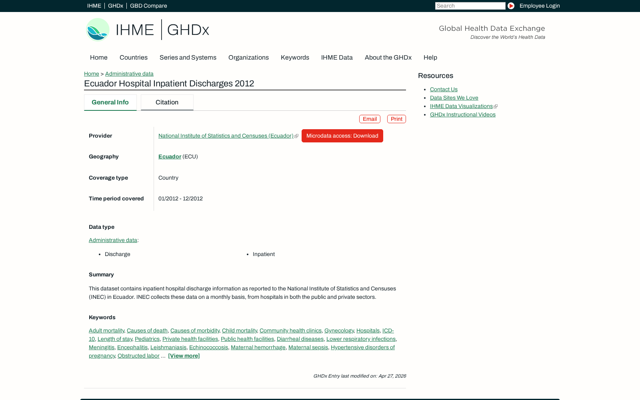Open the Keywords menu
This screenshot has width=640, height=400.
coord(295,58)
